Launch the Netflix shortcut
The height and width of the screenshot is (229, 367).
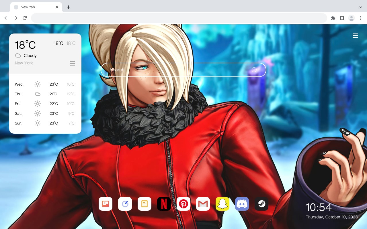(x=164, y=204)
